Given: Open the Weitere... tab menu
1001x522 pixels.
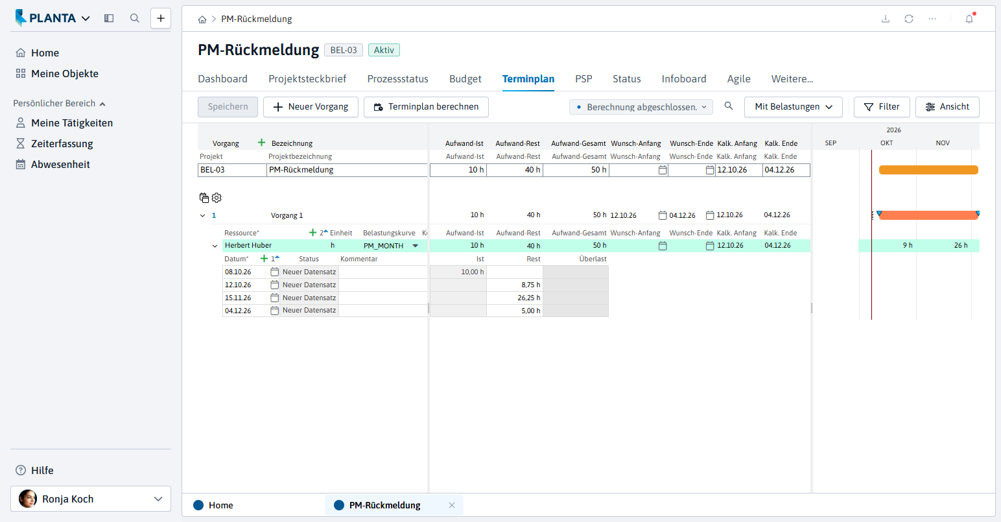Looking at the screenshot, I should click(x=792, y=79).
